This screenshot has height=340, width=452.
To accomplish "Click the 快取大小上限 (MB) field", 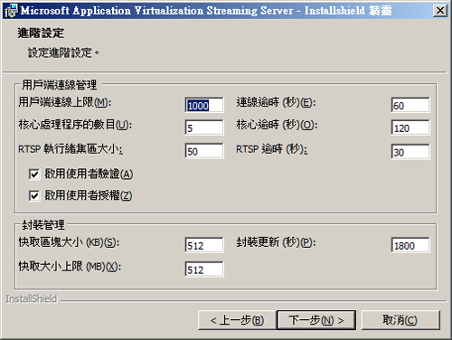I will click(x=204, y=269).
